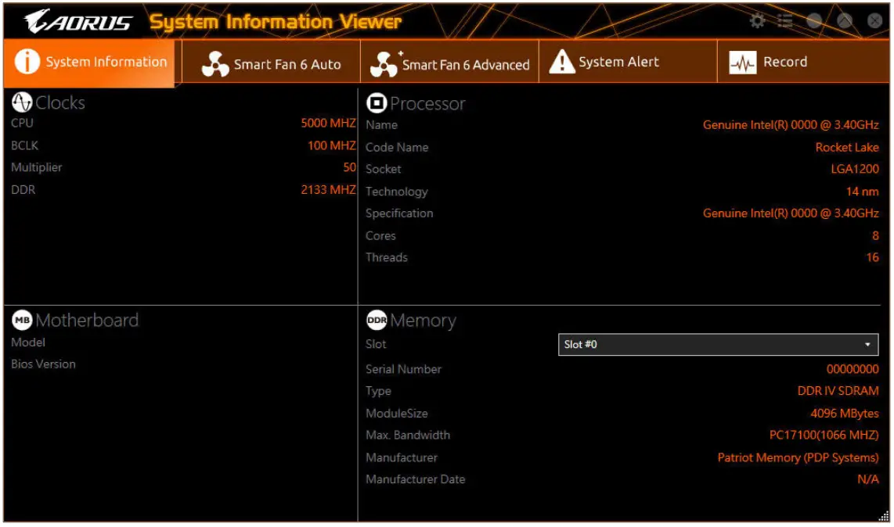Open the Record tab
The image size is (894, 527).
(x=784, y=63)
